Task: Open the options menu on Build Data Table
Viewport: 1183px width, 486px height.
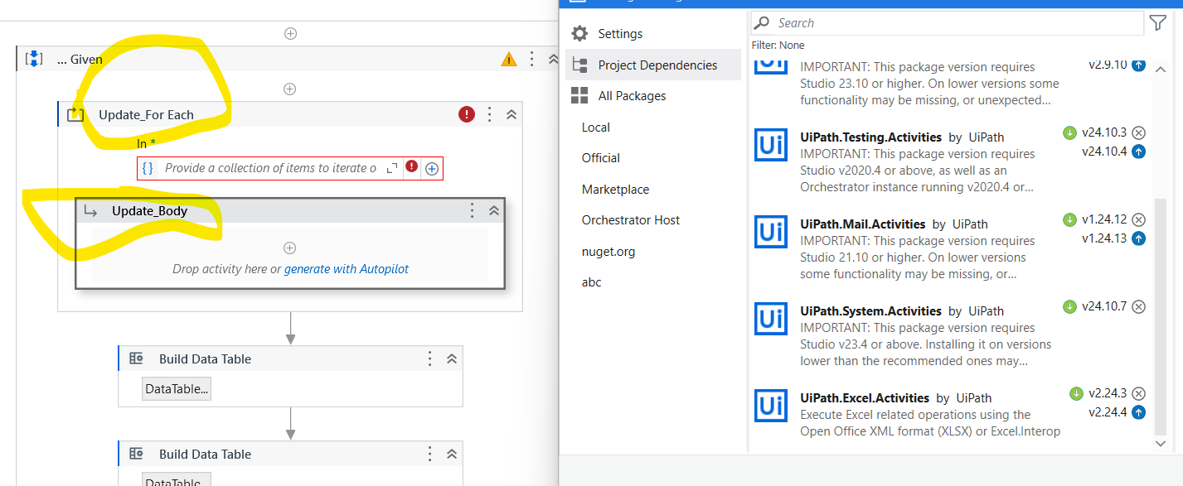Action: click(x=429, y=358)
